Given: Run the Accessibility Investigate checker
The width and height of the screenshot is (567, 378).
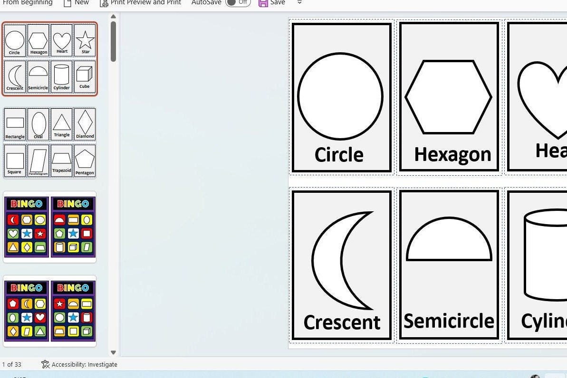Looking at the screenshot, I should (79, 364).
